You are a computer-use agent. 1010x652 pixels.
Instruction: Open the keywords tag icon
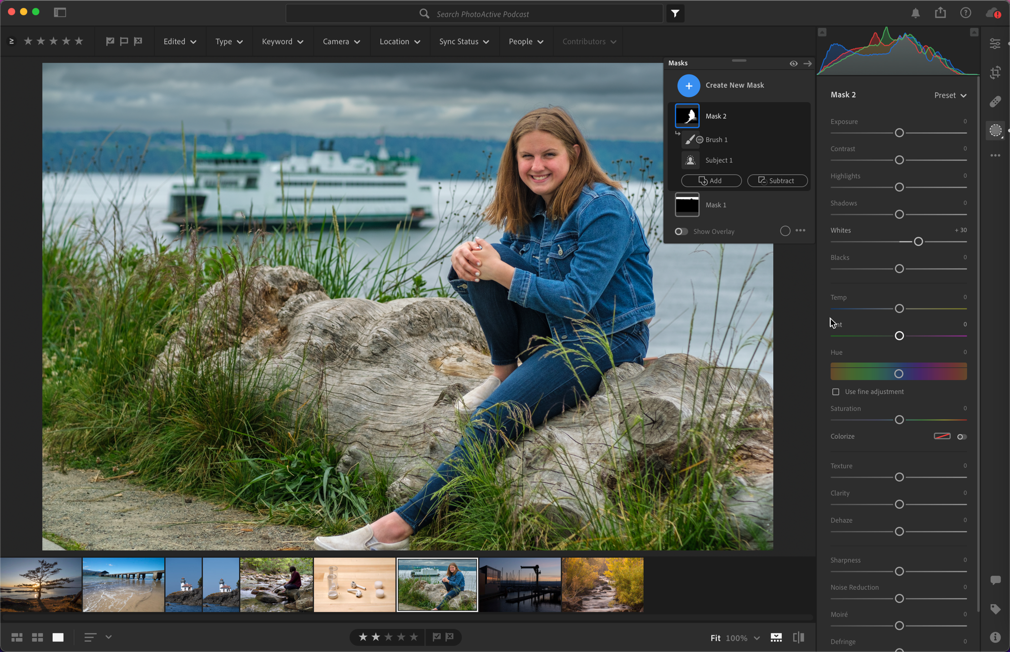(995, 609)
